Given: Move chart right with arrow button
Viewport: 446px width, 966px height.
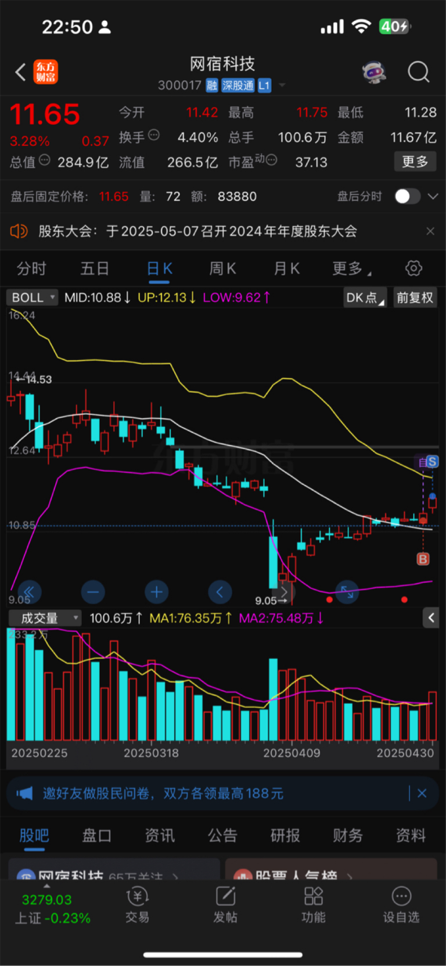Looking at the screenshot, I should pos(283,592).
